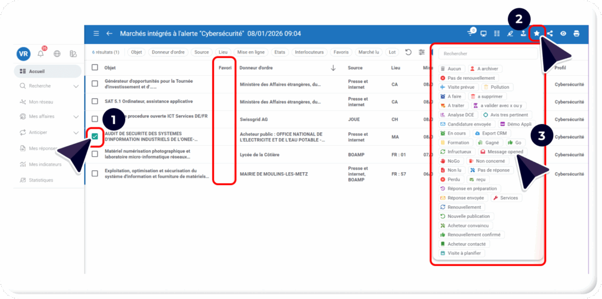Expand the Recherche sidebar section

[76, 86]
